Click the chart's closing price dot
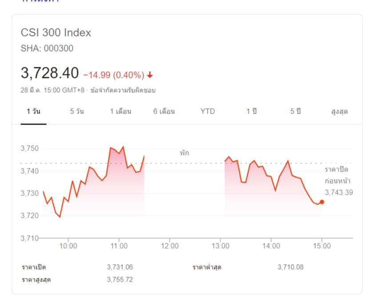370x303 pixels. (x=322, y=202)
